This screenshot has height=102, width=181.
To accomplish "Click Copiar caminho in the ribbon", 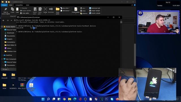I will 26,11.
